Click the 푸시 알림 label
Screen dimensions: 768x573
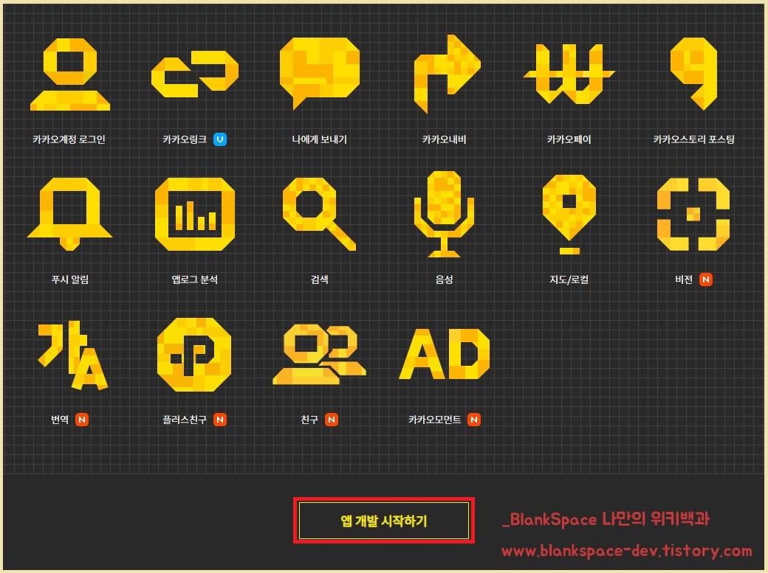pos(70,279)
